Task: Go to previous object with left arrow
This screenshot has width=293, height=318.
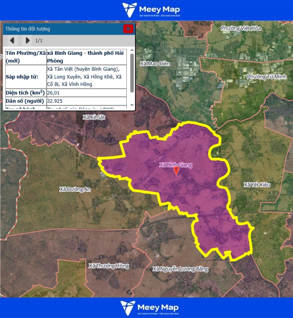Action: pos(12,40)
